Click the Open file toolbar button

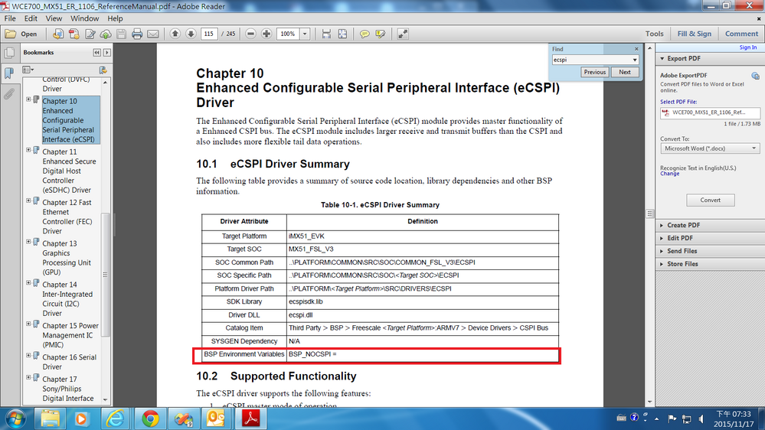click(21, 34)
